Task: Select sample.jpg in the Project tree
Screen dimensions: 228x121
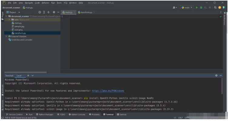Action: click(19, 26)
